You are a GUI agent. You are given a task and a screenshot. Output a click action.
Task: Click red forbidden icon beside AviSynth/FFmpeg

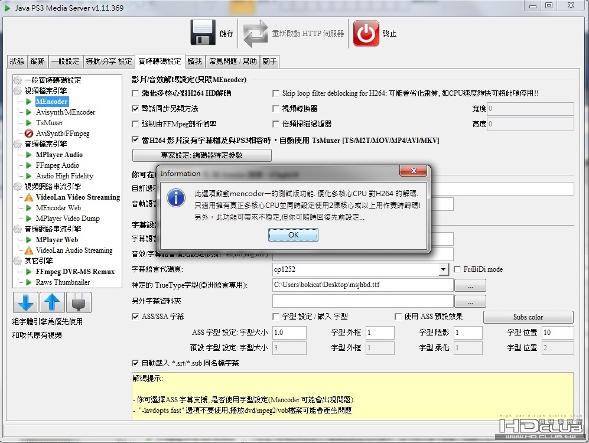pos(28,133)
